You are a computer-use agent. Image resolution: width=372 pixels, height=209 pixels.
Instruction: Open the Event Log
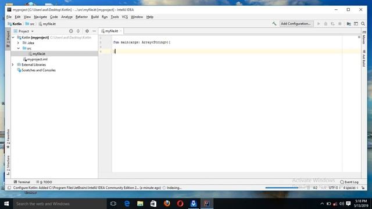[349, 182]
